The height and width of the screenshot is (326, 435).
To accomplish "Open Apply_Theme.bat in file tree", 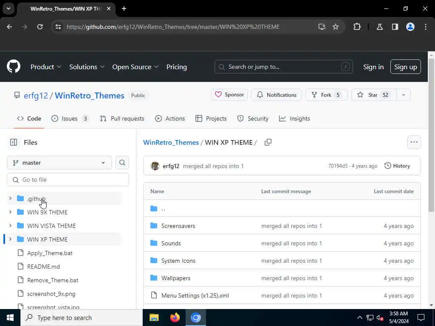I will click(x=50, y=253).
